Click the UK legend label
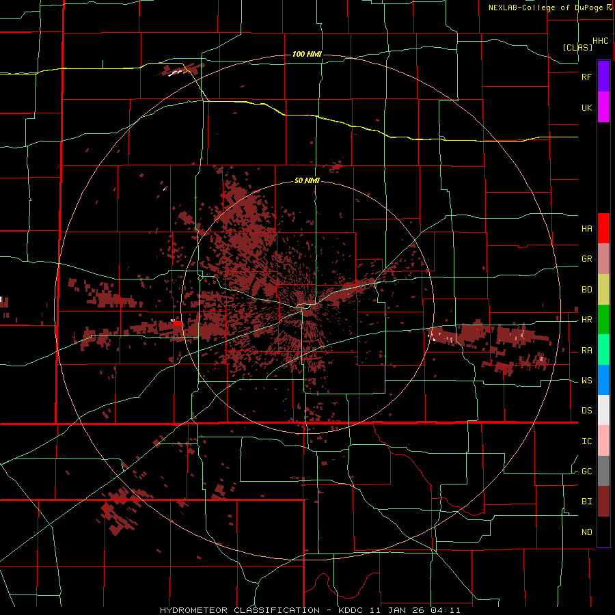The height and width of the screenshot is (615, 615). (x=586, y=108)
